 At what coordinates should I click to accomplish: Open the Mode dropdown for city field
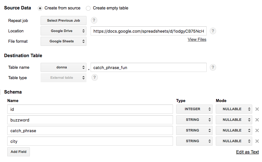pos(234,141)
